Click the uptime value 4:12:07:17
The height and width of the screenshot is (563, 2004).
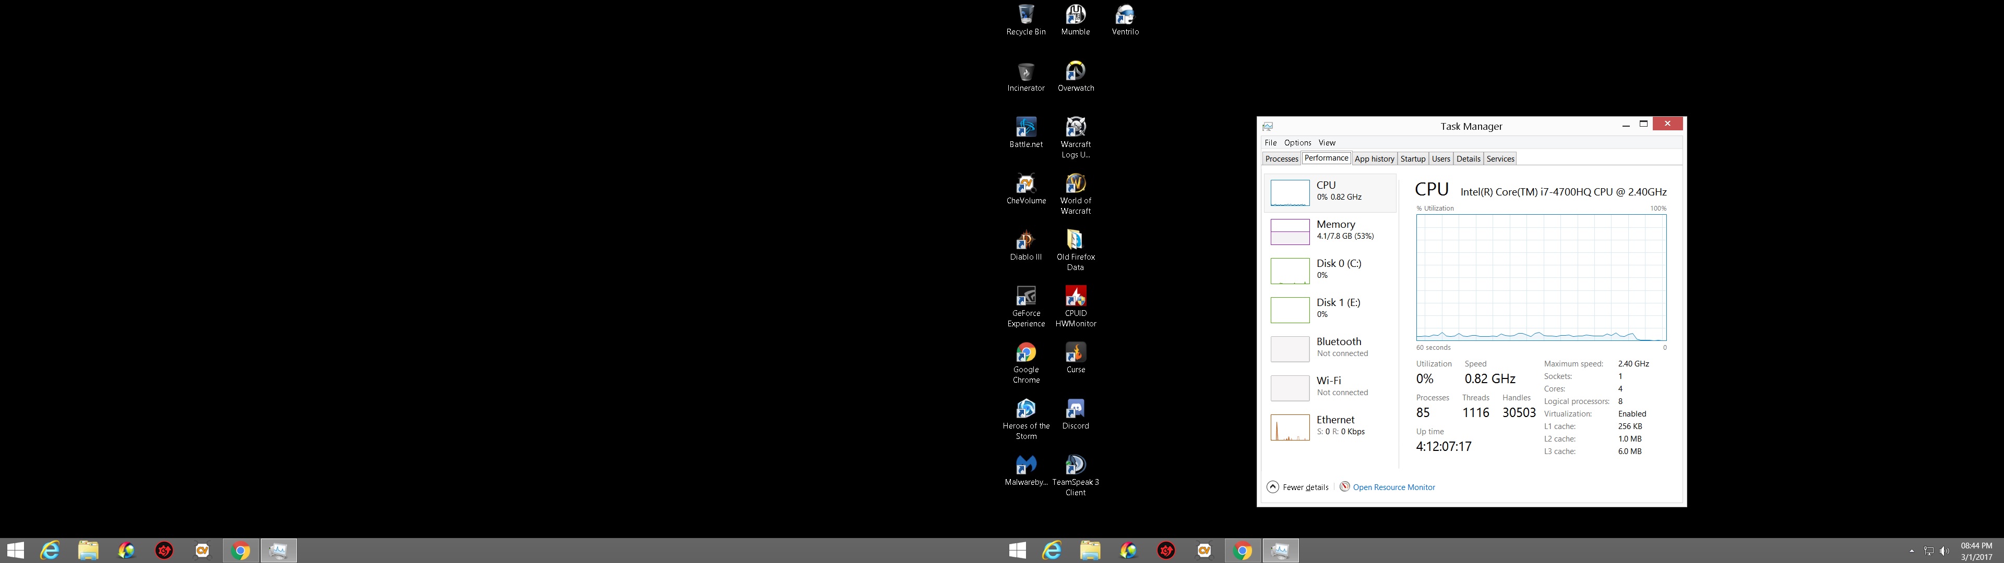[x=1443, y=446]
